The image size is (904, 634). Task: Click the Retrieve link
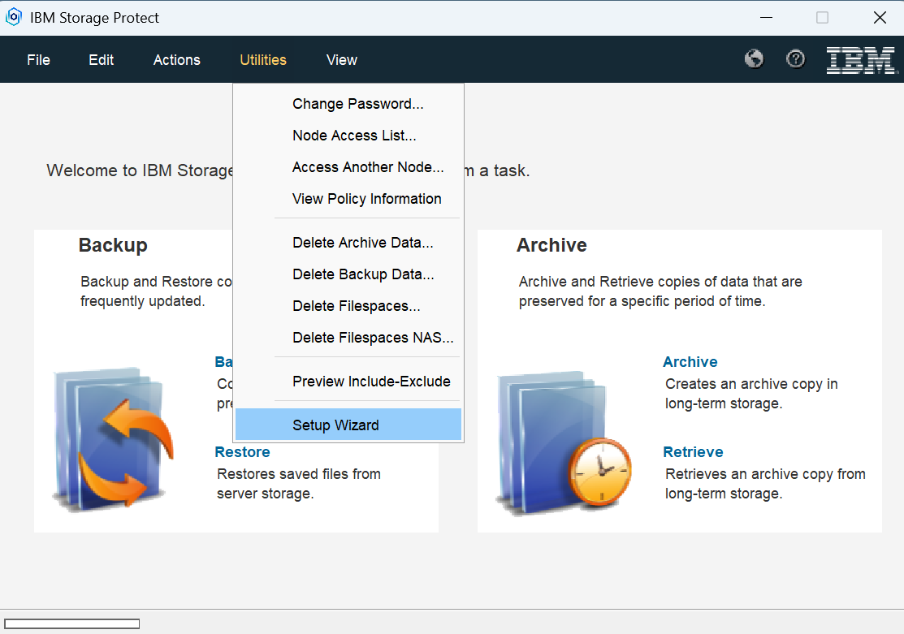pyautogui.click(x=693, y=452)
